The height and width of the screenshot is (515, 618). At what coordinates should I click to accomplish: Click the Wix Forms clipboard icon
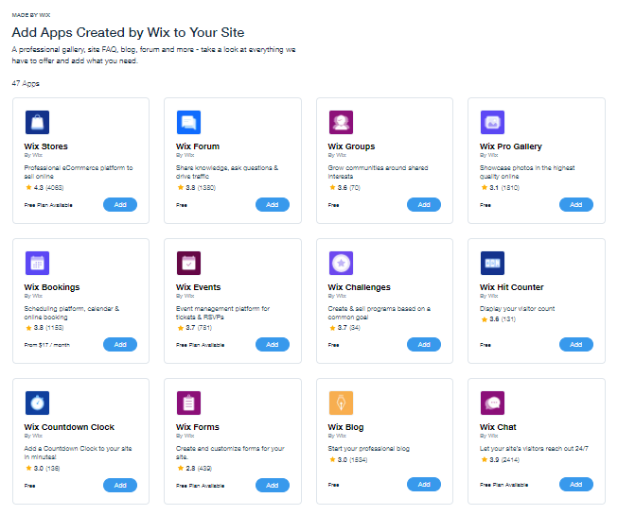pyautogui.click(x=188, y=403)
